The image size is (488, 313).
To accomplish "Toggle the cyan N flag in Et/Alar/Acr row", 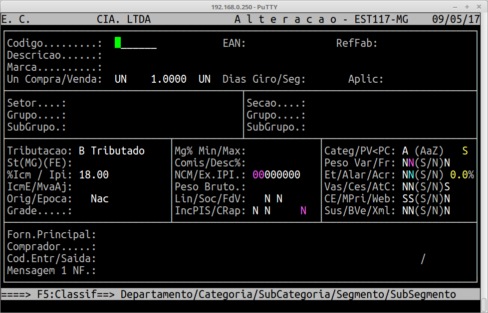I will (411, 175).
